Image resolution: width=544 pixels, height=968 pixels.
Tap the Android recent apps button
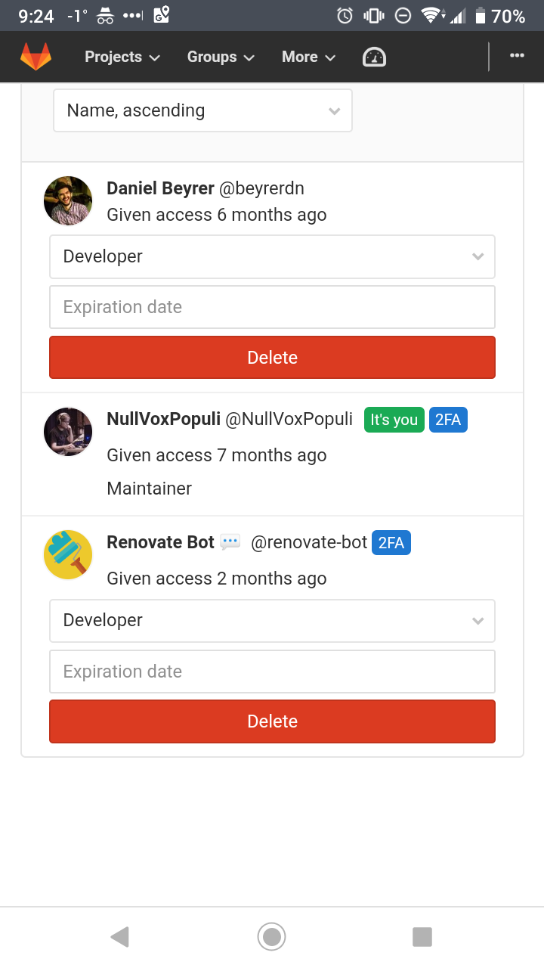[x=422, y=936]
